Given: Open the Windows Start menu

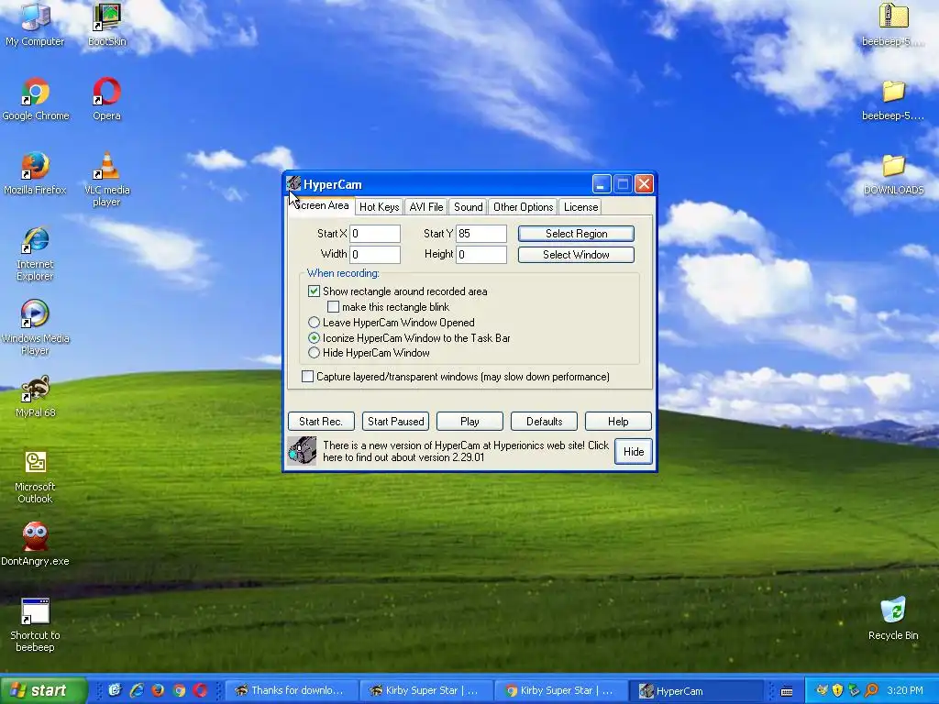Looking at the screenshot, I should (43, 690).
